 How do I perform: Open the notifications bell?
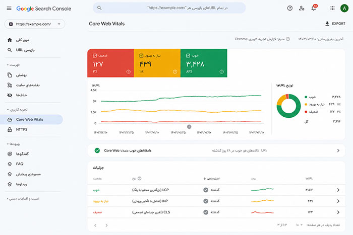click(314, 9)
